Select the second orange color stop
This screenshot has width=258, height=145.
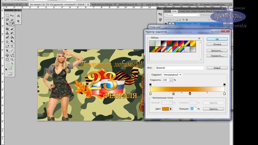click(x=173, y=93)
